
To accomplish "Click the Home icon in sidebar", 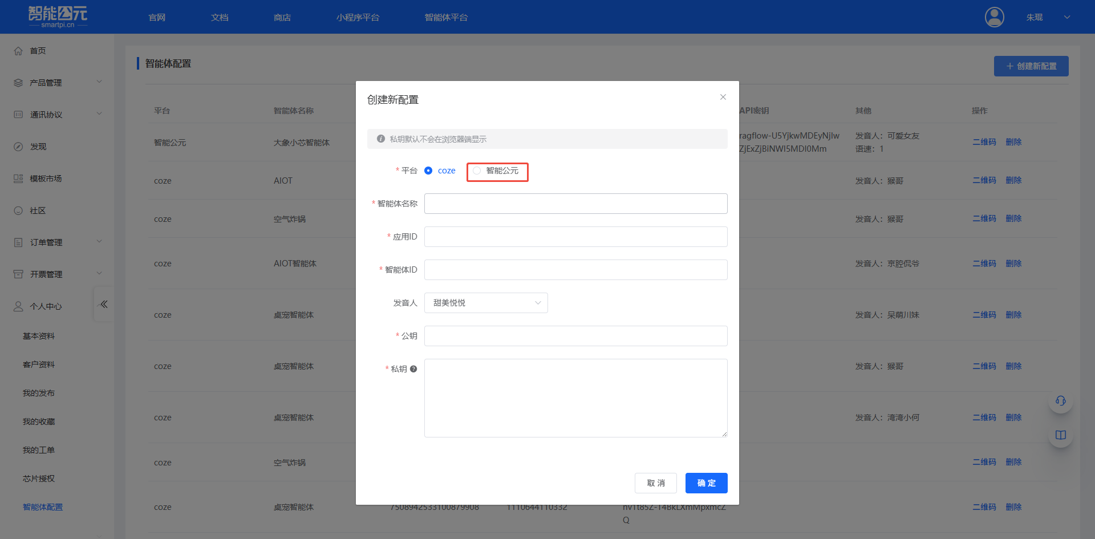I will (18, 51).
